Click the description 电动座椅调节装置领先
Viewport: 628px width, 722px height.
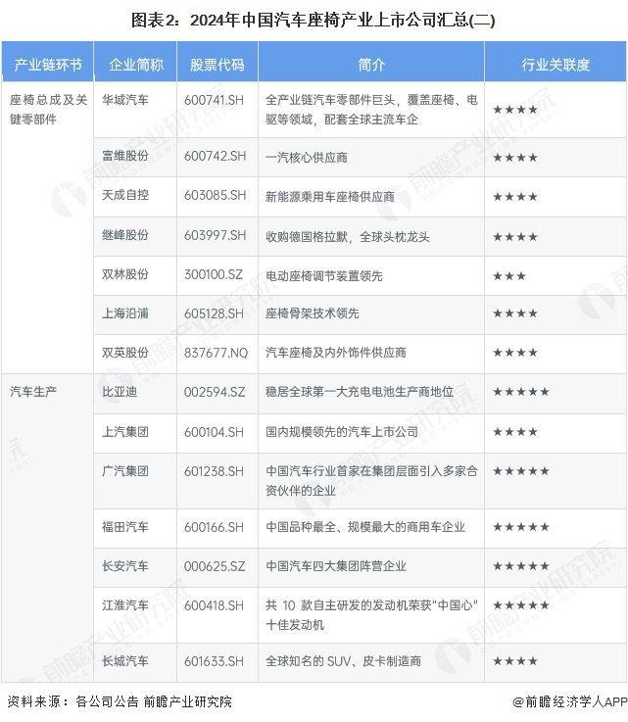click(324, 276)
